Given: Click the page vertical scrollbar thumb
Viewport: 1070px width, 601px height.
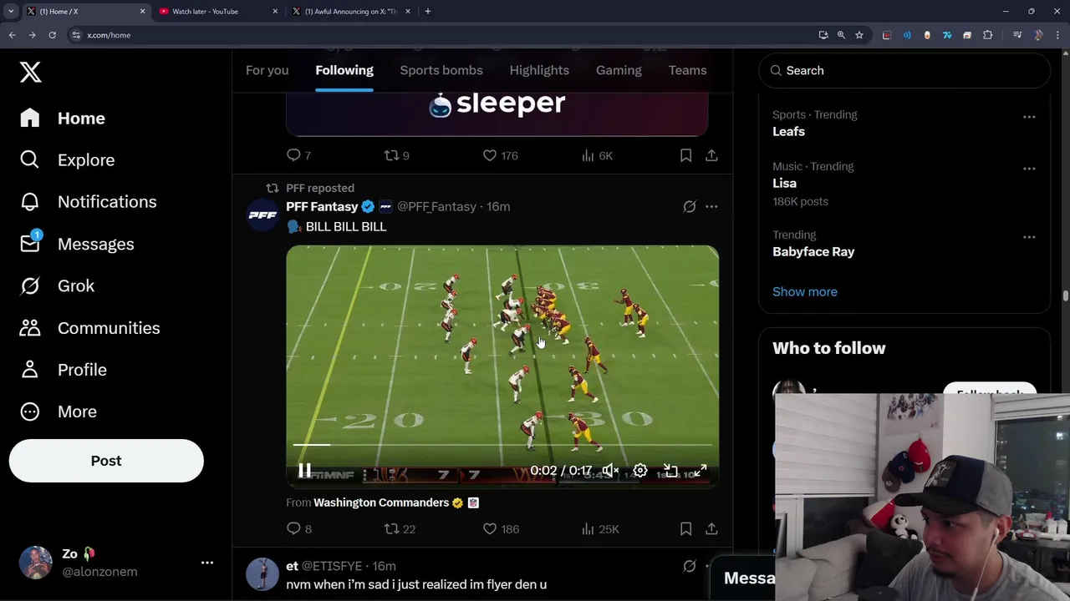Looking at the screenshot, I should (1066, 296).
